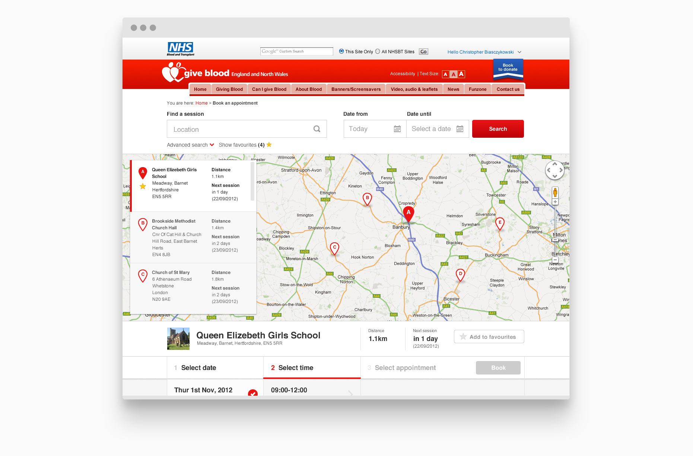Viewport: 693px width, 456px height.
Task: Open the Giving Blood menu tab
Action: (x=229, y=89)
